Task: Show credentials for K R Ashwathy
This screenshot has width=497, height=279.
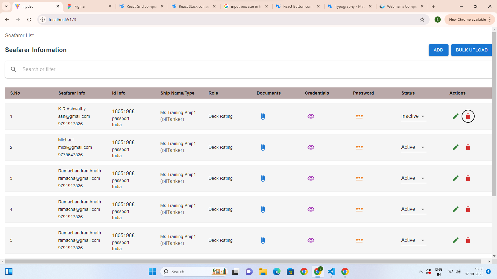Action: click(311, 116)
